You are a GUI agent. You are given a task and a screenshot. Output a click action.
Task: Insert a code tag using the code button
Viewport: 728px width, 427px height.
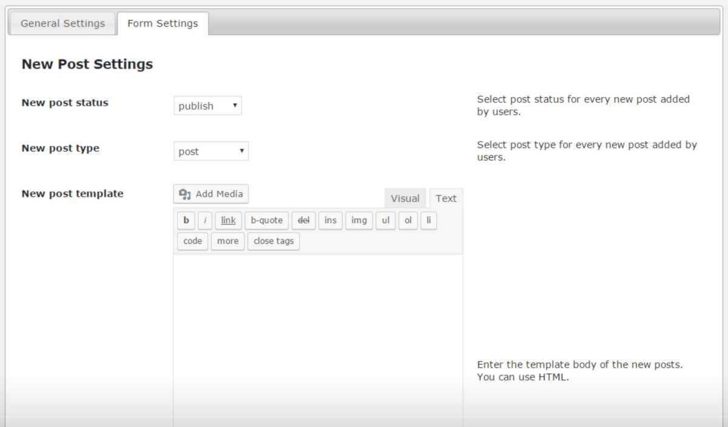tap(192, 241)
